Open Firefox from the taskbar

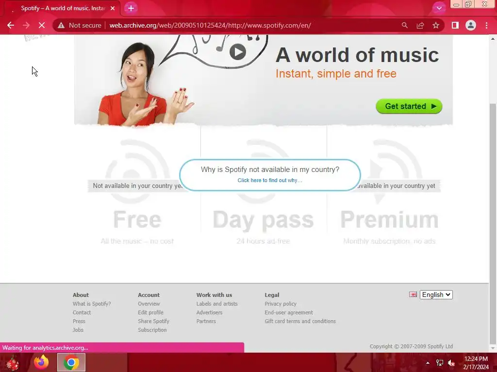42,362
